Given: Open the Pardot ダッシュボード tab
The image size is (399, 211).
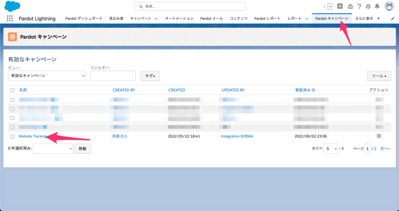Looking at the screenshot, I should click(x=84, y=19).
